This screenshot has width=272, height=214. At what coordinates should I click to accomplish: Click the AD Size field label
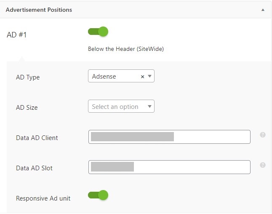pos(27,108)
